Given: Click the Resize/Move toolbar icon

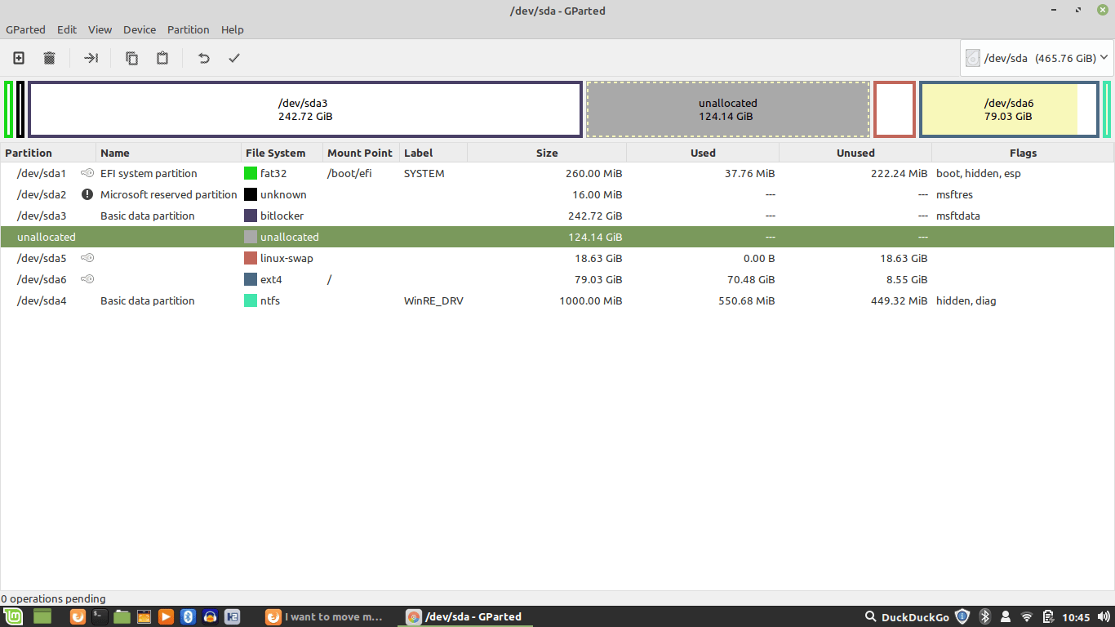Looking at the screenshot, I should point(91,58).
